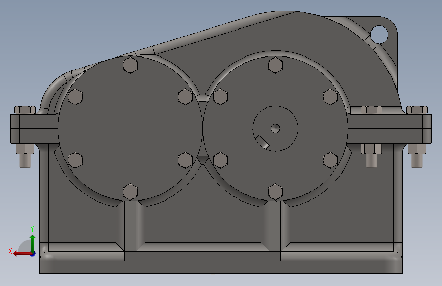This screenshot has height=286, width=442.
Task: Select the lifting eye hole at top right
Action: point(379,35)
